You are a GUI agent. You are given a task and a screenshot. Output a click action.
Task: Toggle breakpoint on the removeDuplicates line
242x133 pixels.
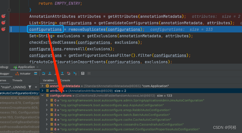coord(3,29)
